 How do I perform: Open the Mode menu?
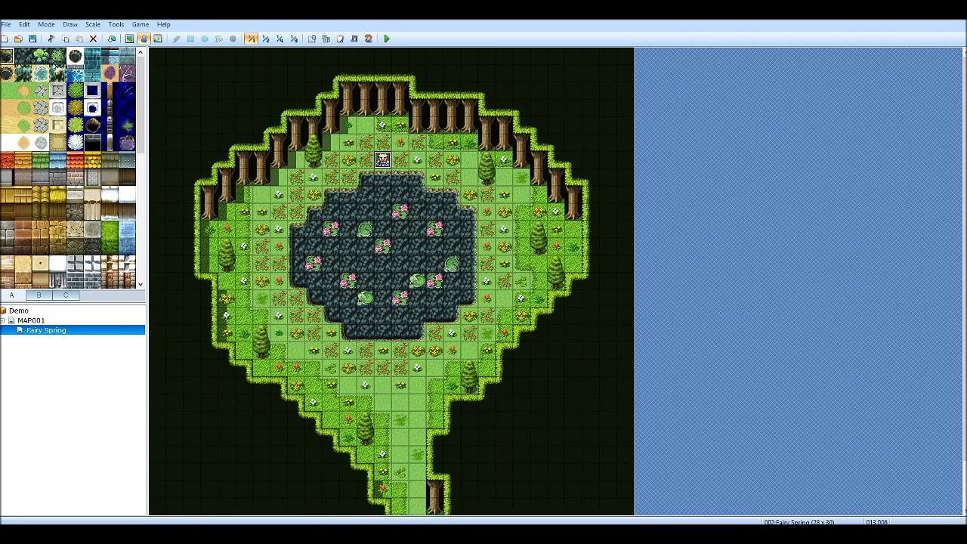(46, 24)
